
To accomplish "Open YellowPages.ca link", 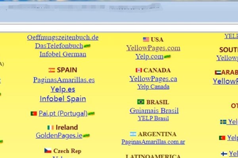I will click(x=153, y=79).
